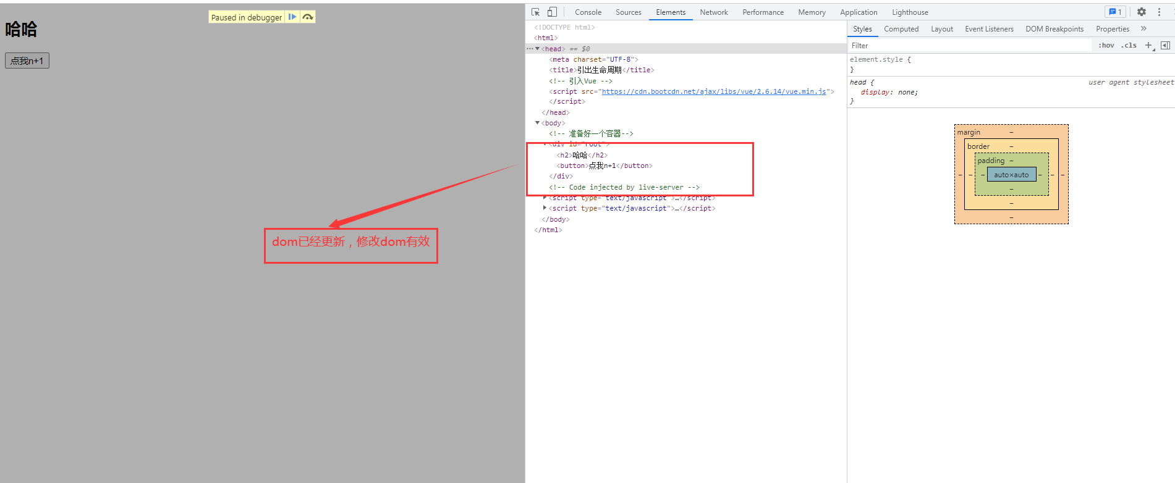
Task: Toggle the computed styles sidebar icon
Action: [x=1165, y=45]
